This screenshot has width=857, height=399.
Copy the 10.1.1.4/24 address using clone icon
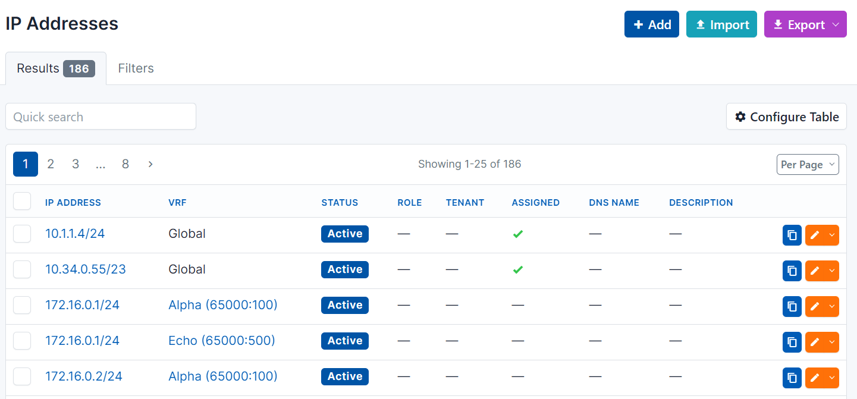click(792, 235)
